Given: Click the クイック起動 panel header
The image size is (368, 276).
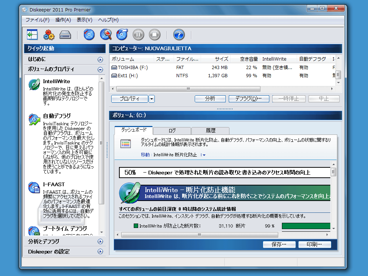Looking at the screenshot, I should coord(65,48).
